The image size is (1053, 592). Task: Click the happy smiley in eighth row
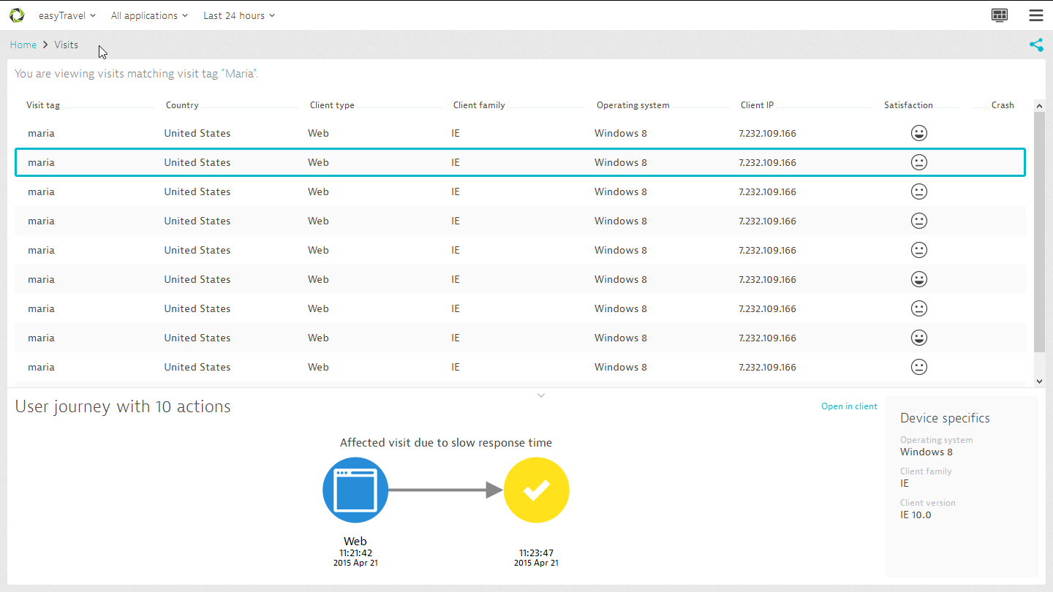(919, 338)
